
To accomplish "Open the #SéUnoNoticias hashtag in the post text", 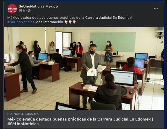I will coord(21,22).
